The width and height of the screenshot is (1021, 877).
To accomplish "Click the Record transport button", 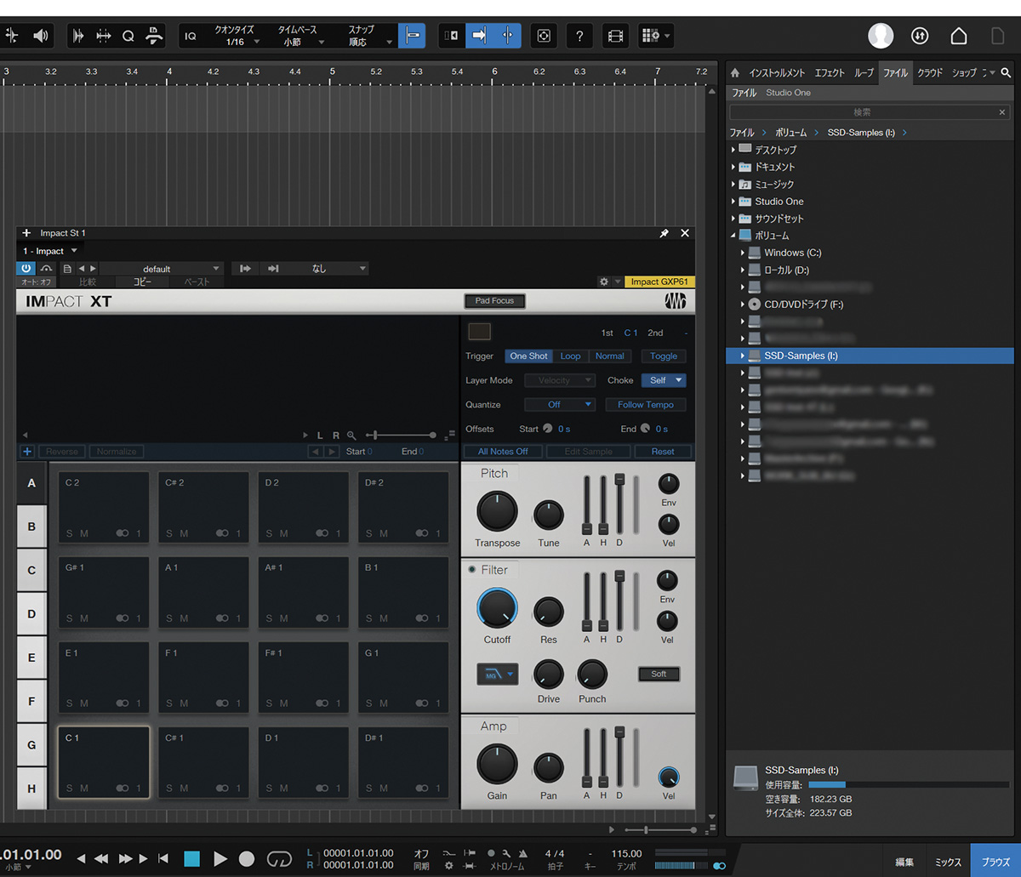I will pyautogui.click(x=247, y=858).
